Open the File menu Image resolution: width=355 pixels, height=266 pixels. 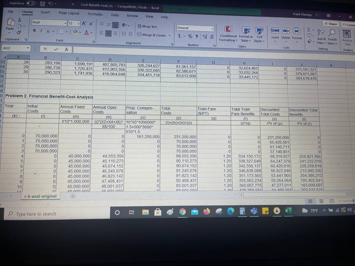point(10,11)
